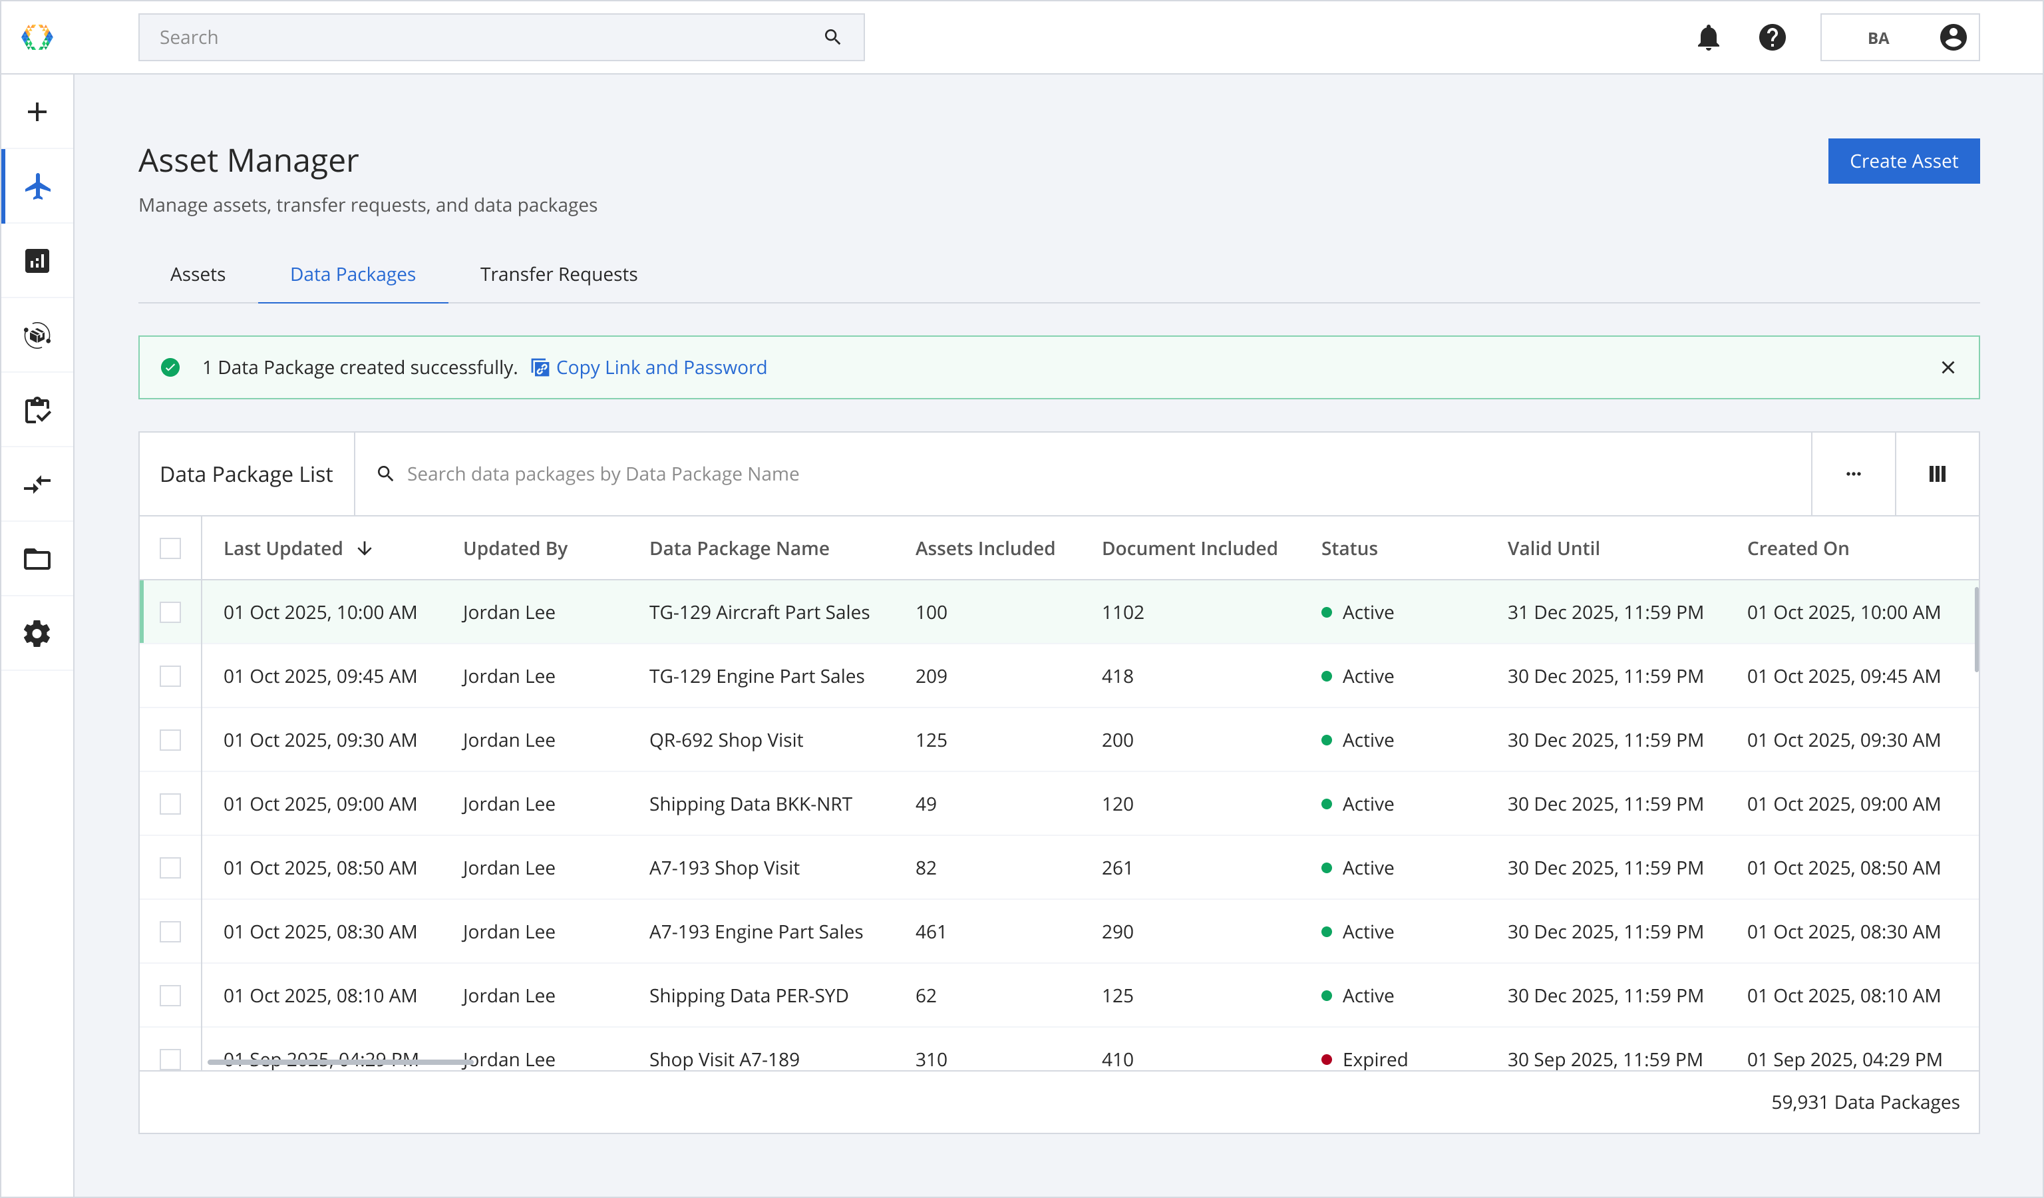This screenshot has width=2044, height=1198.
Task: Toggle the select-all header checkbox
Action: [x=170, y=548]
